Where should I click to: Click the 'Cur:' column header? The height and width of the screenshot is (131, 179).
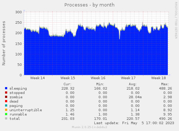[67, 84]
